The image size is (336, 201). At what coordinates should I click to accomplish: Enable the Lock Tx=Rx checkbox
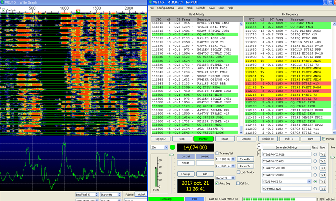click(x=238, y=172)
